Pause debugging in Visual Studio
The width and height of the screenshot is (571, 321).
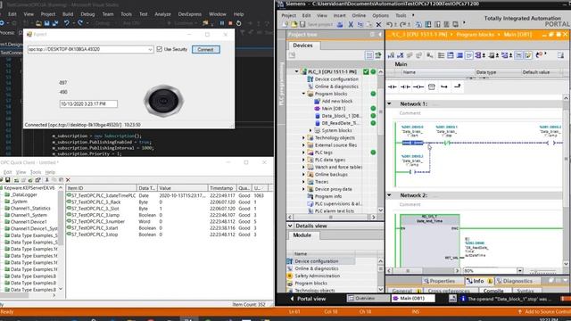tap(222, 23)
